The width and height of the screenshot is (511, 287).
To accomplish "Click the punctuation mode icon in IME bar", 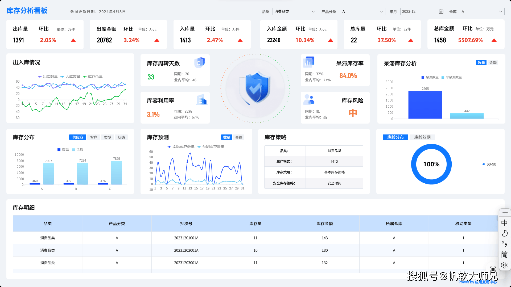I will (504, 244).
